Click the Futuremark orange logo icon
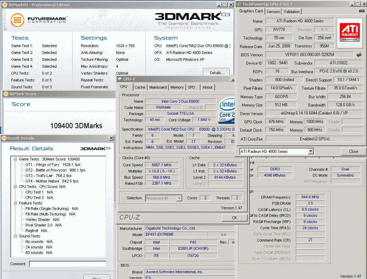The width and height of the screenshot is (367, 279). [17, 20]
